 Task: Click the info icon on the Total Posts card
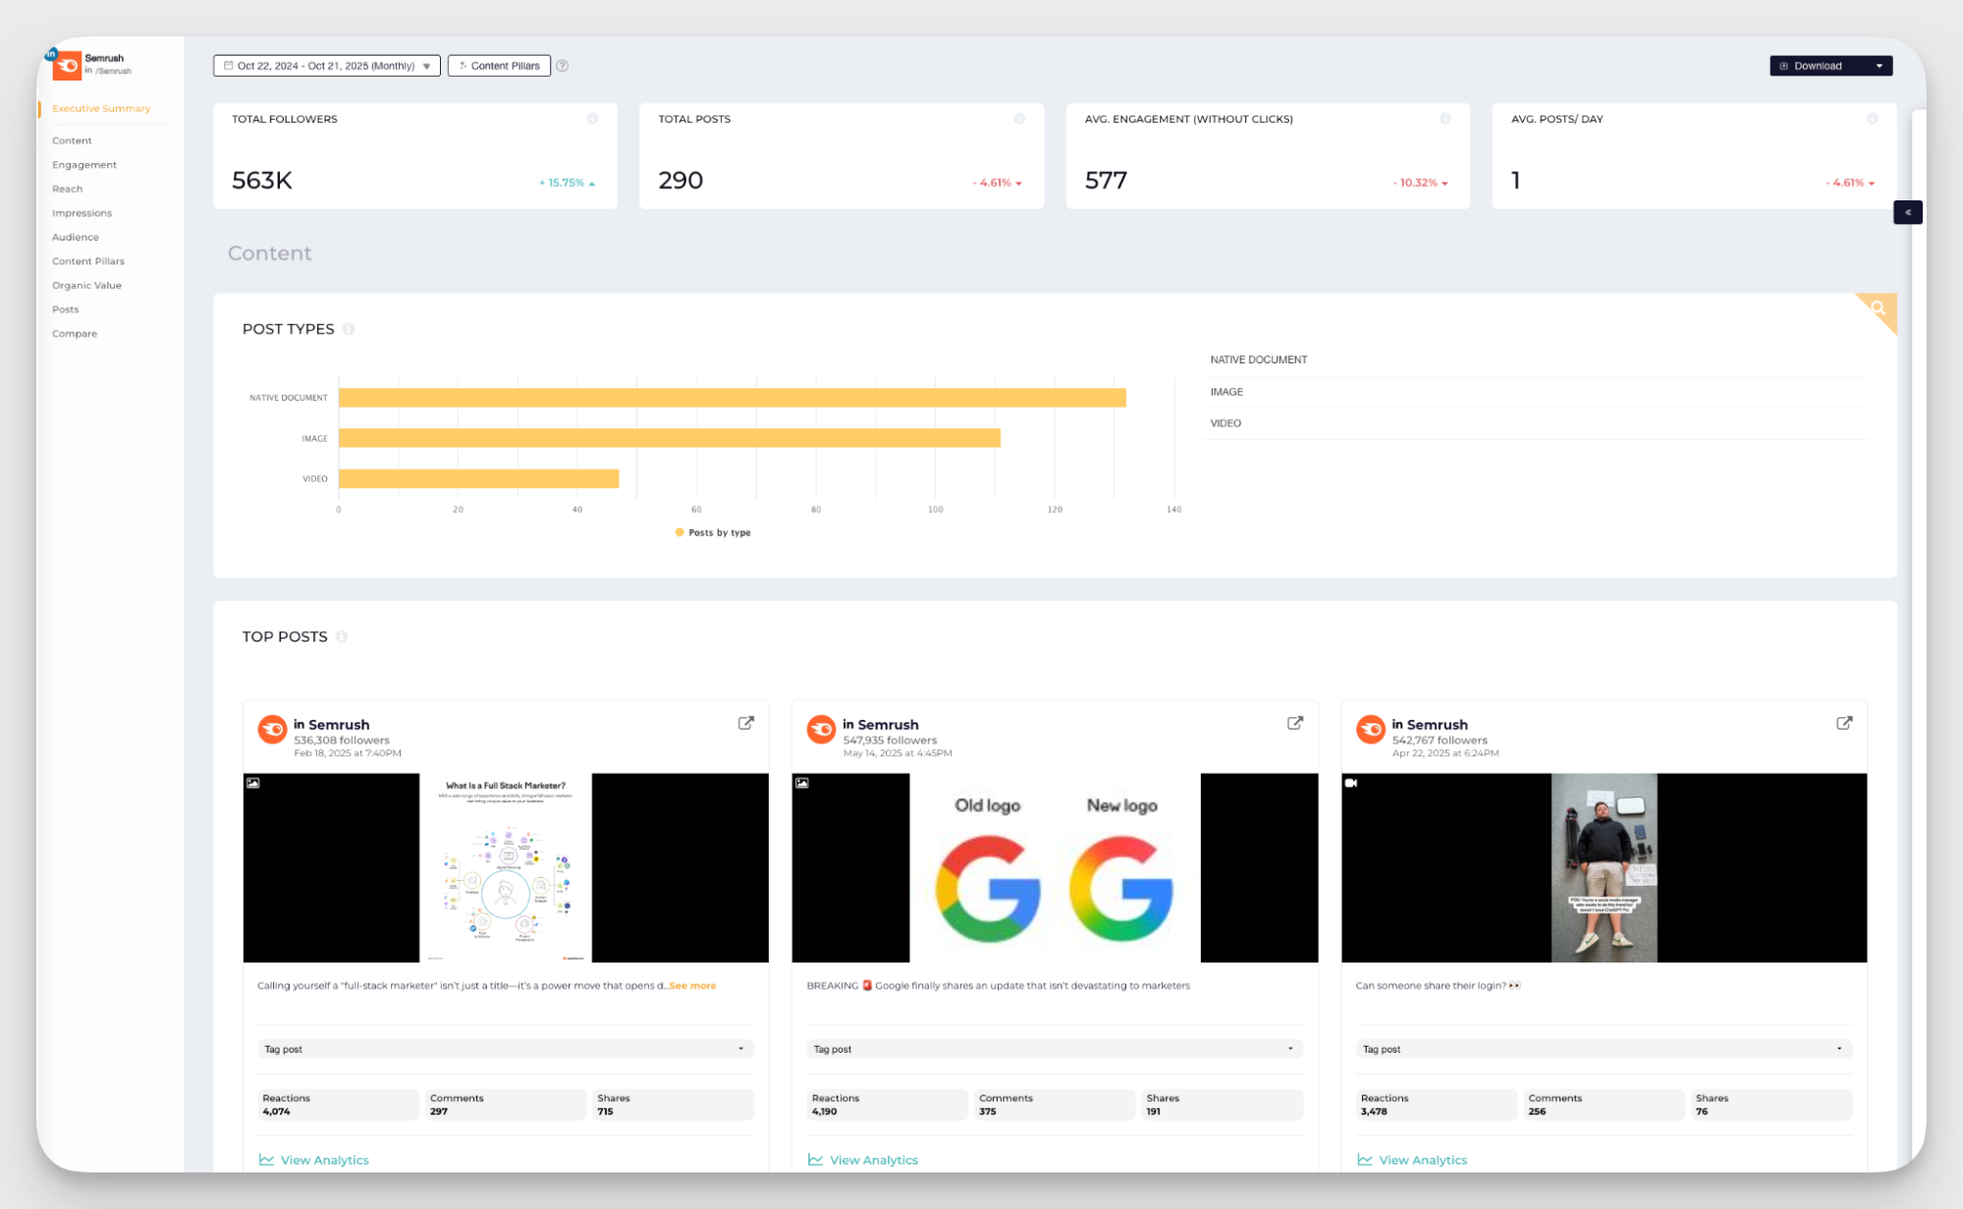[x=1019, y=119]
